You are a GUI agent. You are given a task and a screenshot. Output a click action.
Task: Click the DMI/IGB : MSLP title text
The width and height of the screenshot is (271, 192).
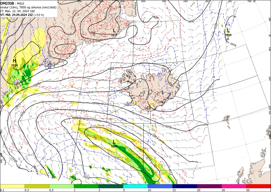click(12, 3)
